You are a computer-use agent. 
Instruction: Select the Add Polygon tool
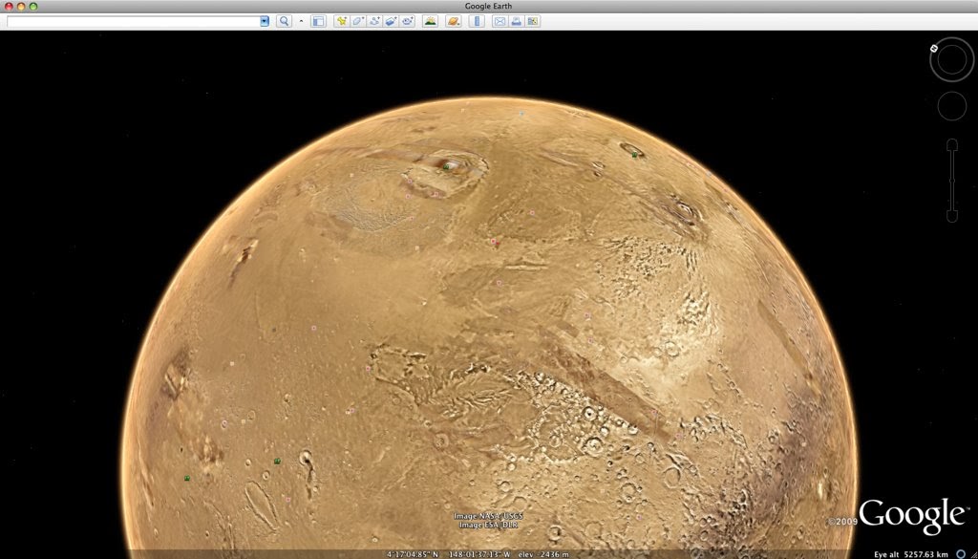[x=356, y=20]
